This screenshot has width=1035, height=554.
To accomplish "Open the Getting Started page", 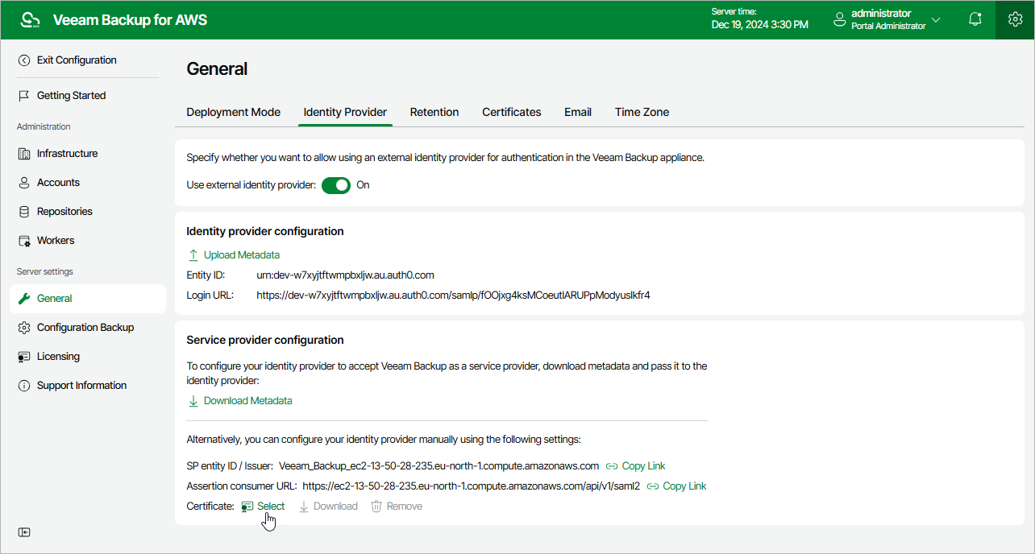I will [71, 95].
